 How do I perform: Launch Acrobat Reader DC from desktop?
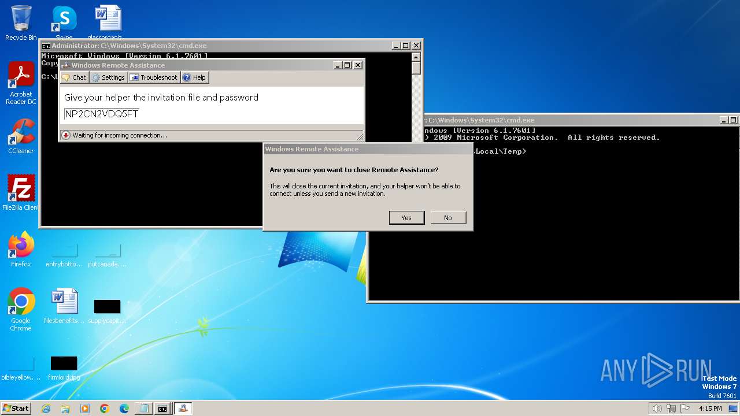pyautogui.click(x=21, y=84)
